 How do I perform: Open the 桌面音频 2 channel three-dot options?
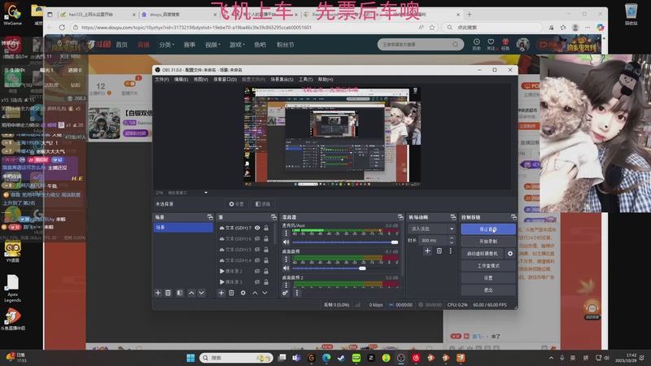(286, 285)
